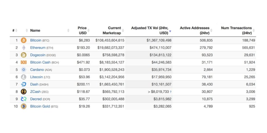
Task: Click the Bitcoin Gold logo icon
Action: point(24,106)
